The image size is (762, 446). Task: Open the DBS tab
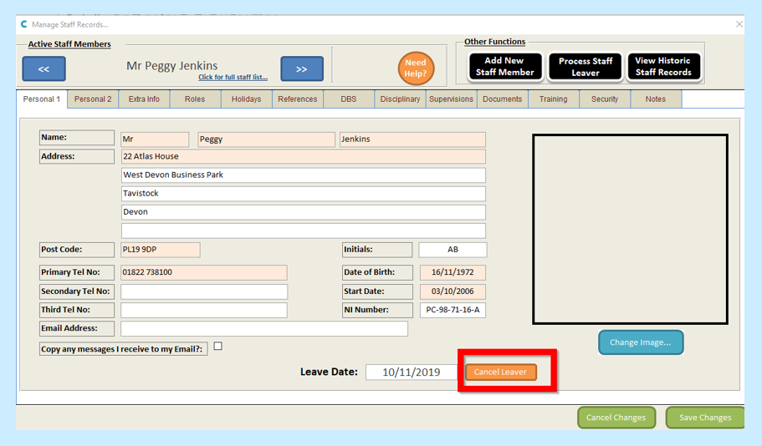[348, 99]
